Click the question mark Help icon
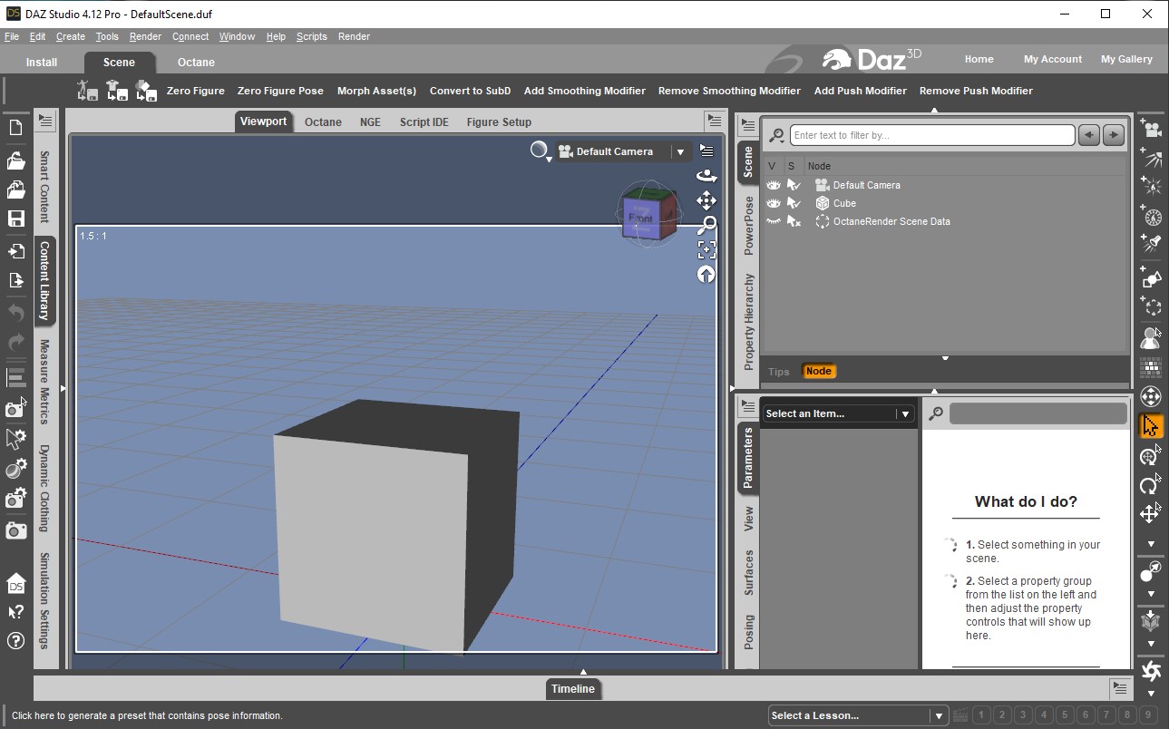The image size is (1169, 729). pyautogui.click(x=15, y=641)
